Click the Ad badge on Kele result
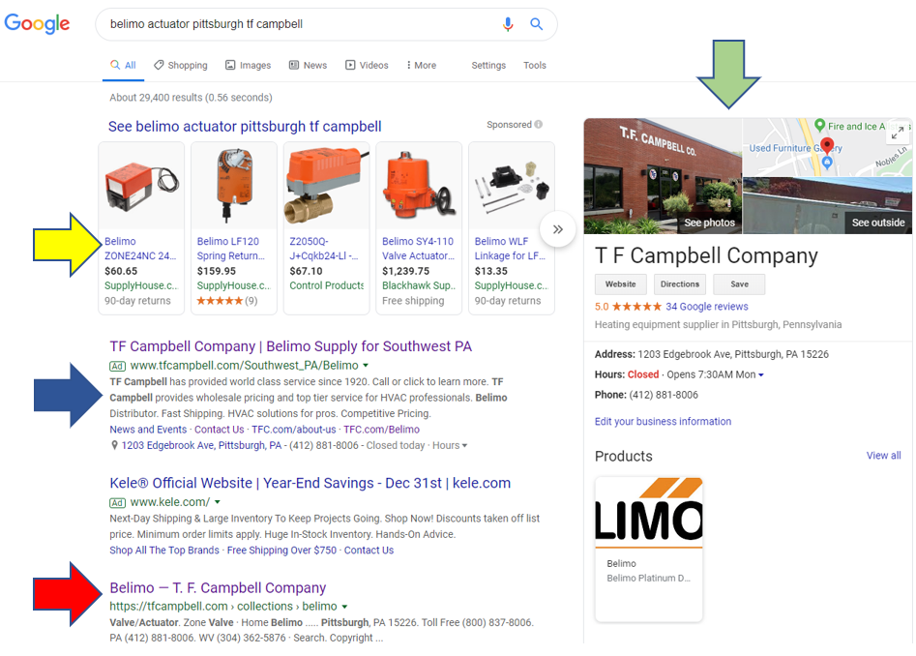This screenshot has height=656, width=916. (117, 502)
